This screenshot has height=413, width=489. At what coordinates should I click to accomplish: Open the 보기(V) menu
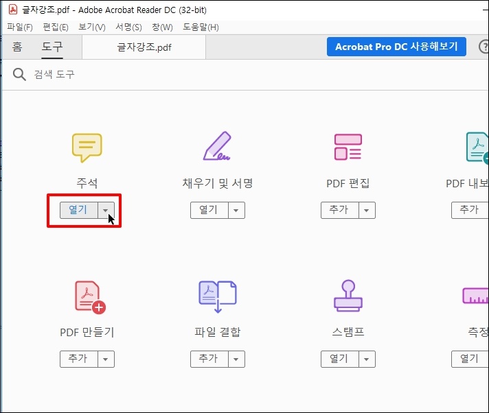tap(92, 27)
